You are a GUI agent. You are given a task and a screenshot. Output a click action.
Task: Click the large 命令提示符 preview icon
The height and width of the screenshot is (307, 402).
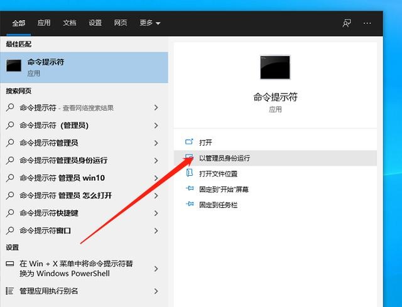click(275, 67)
